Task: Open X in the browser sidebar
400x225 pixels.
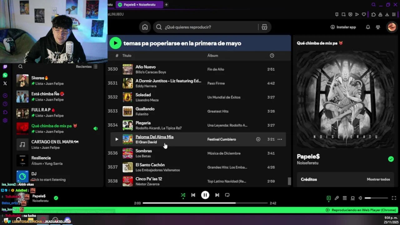Action: tap(5, 83)
